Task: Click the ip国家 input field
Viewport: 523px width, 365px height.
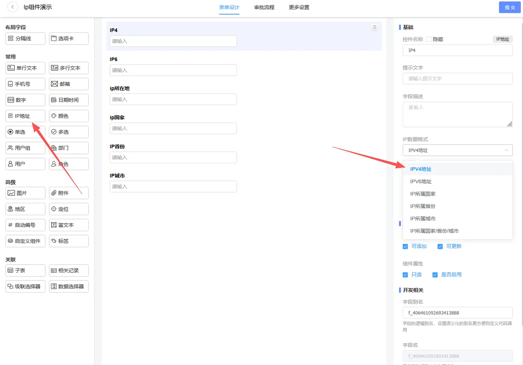Action: click(x=173, y=129)
